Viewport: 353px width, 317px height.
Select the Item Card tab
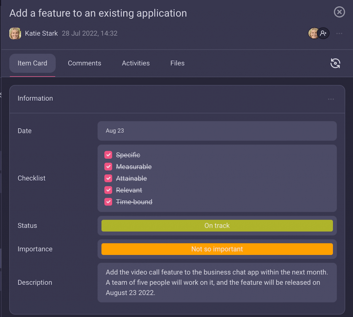point(32,63)
